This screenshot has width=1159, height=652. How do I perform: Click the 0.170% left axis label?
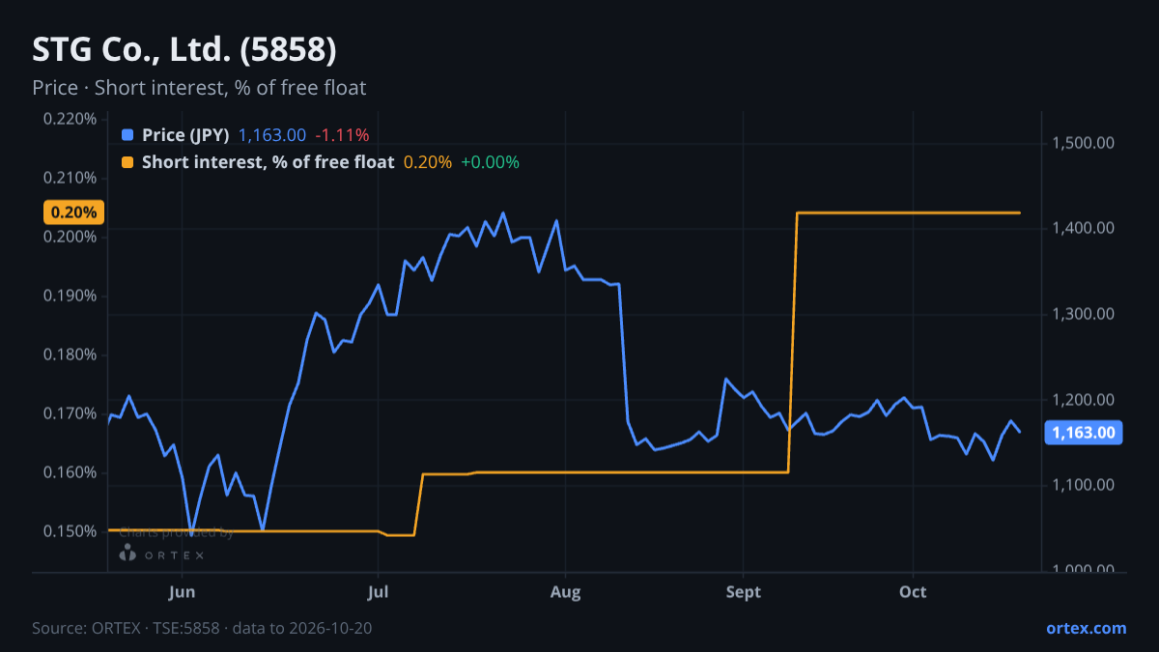(x=71, y=413)
